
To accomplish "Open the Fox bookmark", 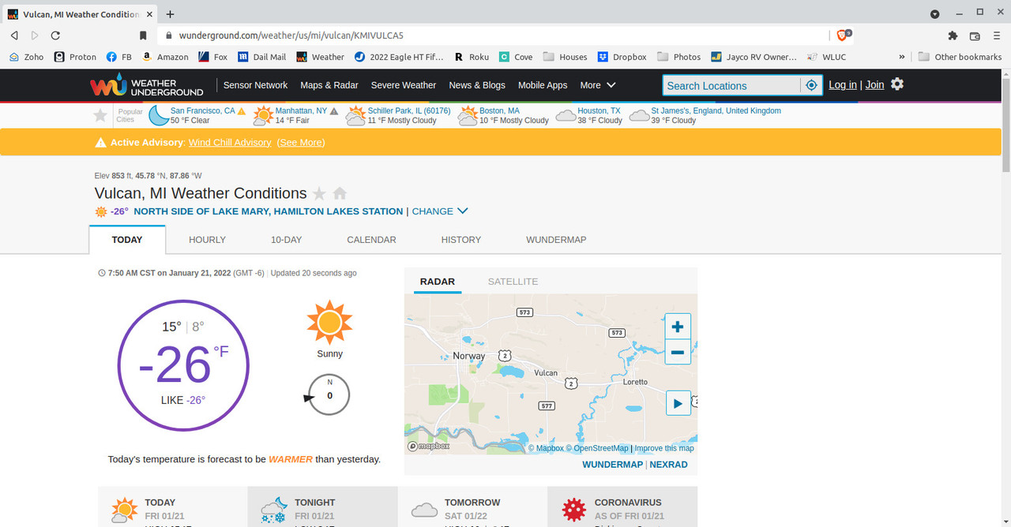I will click(213, 57).
